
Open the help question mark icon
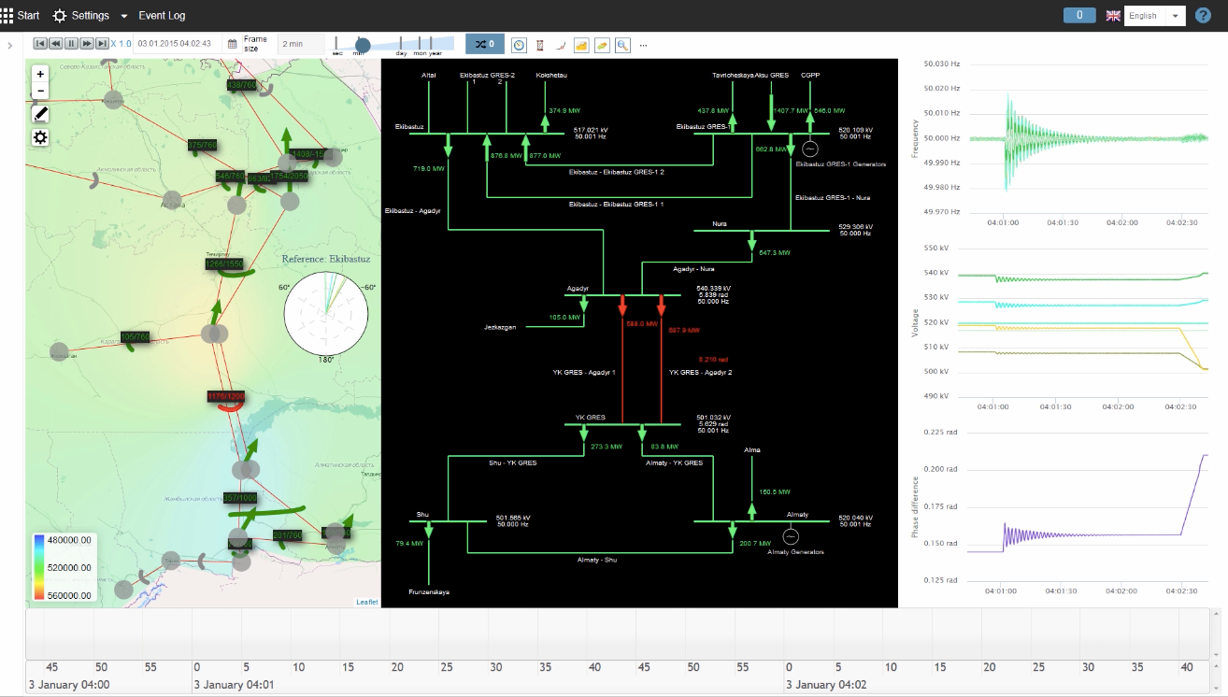click(x=1203, y=15)
